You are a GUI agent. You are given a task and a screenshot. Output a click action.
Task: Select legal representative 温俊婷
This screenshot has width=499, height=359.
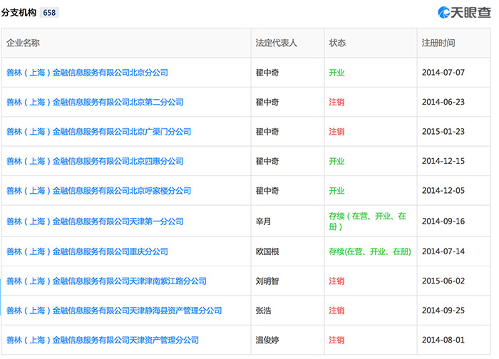[x=267, y=340]
